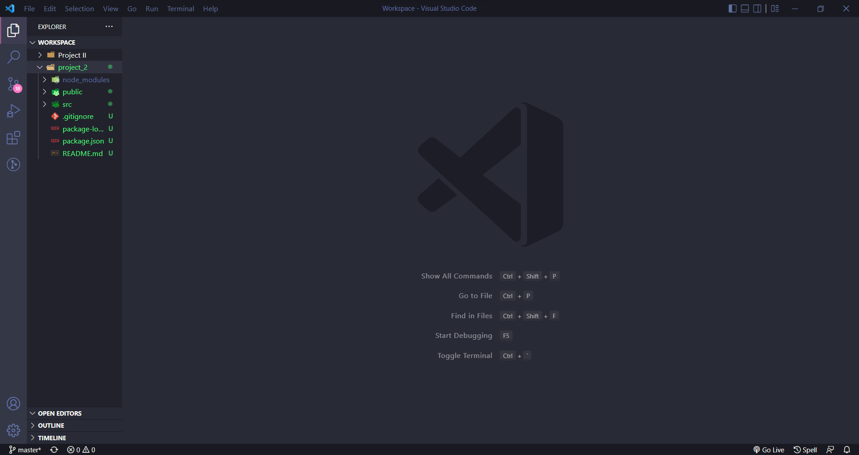This screenshot has width=859, height=455.
Task: Open Customize Layout button
Action: pos(775,8)
